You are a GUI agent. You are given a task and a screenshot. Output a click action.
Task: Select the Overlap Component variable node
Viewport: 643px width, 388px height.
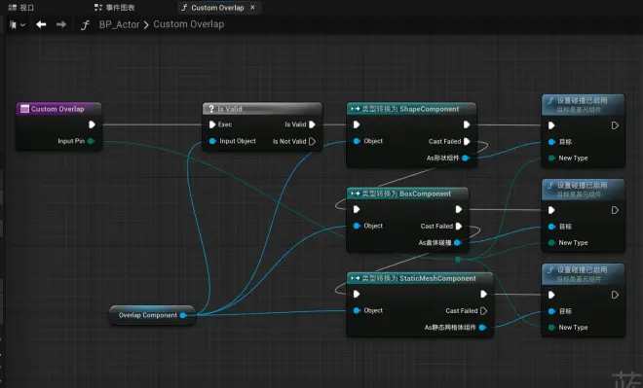[x=152, y=315]
